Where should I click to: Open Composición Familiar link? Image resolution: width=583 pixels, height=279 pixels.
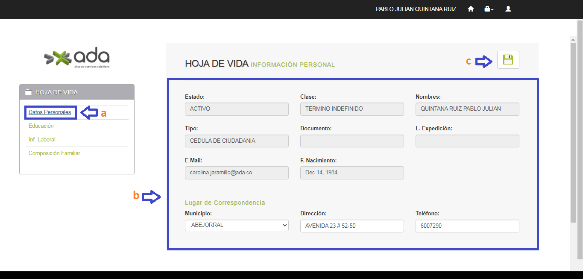pos(54,153)
